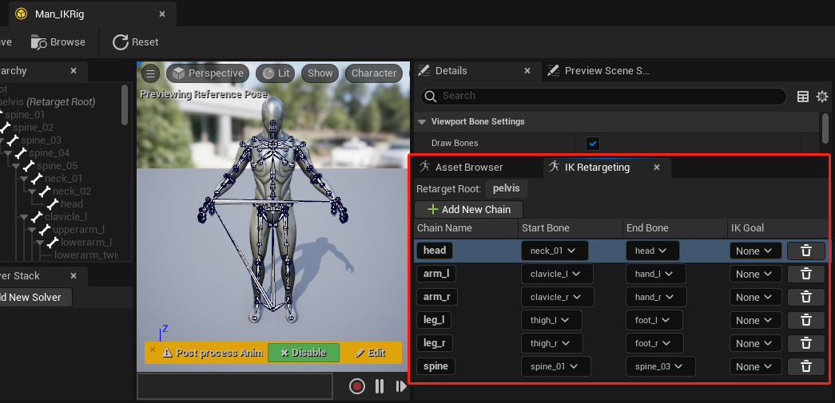Open the Perspective viewport mode menu

pyautogui.click(x=209, y=73)
